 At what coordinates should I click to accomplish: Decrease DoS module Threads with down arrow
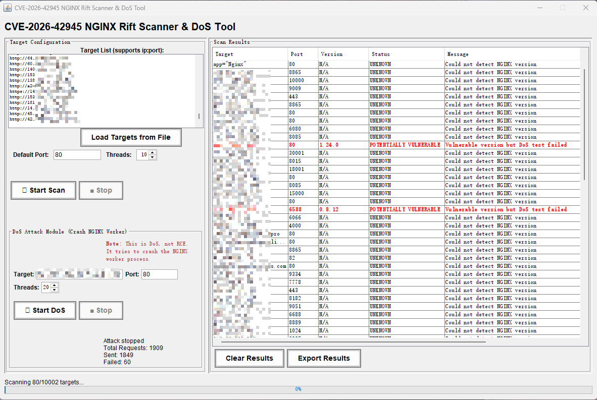[x=55, y=290]
